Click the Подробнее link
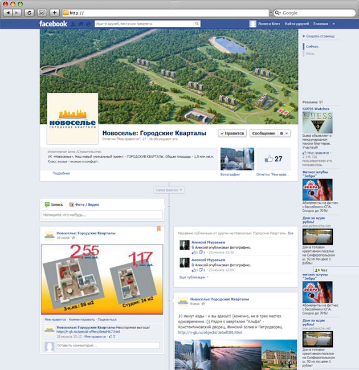The image size is (359, 370). click(x=62, y=173)
